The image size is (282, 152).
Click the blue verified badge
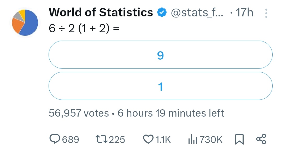pyautogui.click(x=162, y=12)
